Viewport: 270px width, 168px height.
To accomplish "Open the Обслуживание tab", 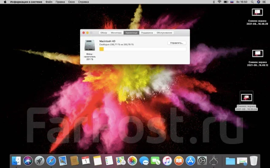I will [164, 33].
